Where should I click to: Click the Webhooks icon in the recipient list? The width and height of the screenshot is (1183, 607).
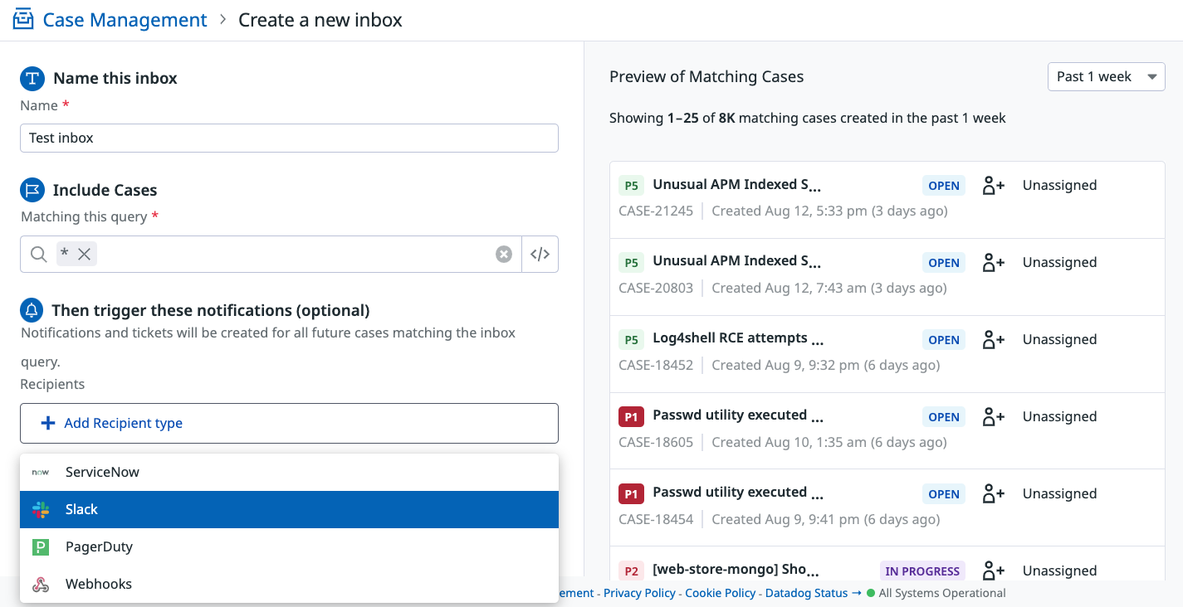pos(39,584)
